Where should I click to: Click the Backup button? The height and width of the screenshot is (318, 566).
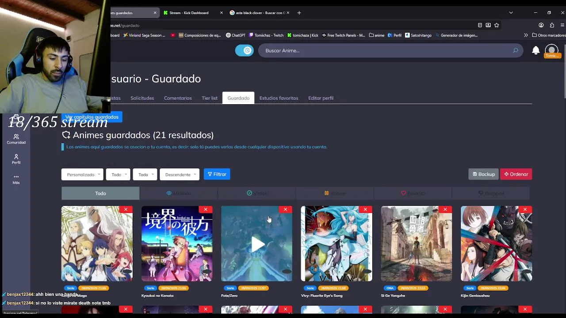point(483,174)
